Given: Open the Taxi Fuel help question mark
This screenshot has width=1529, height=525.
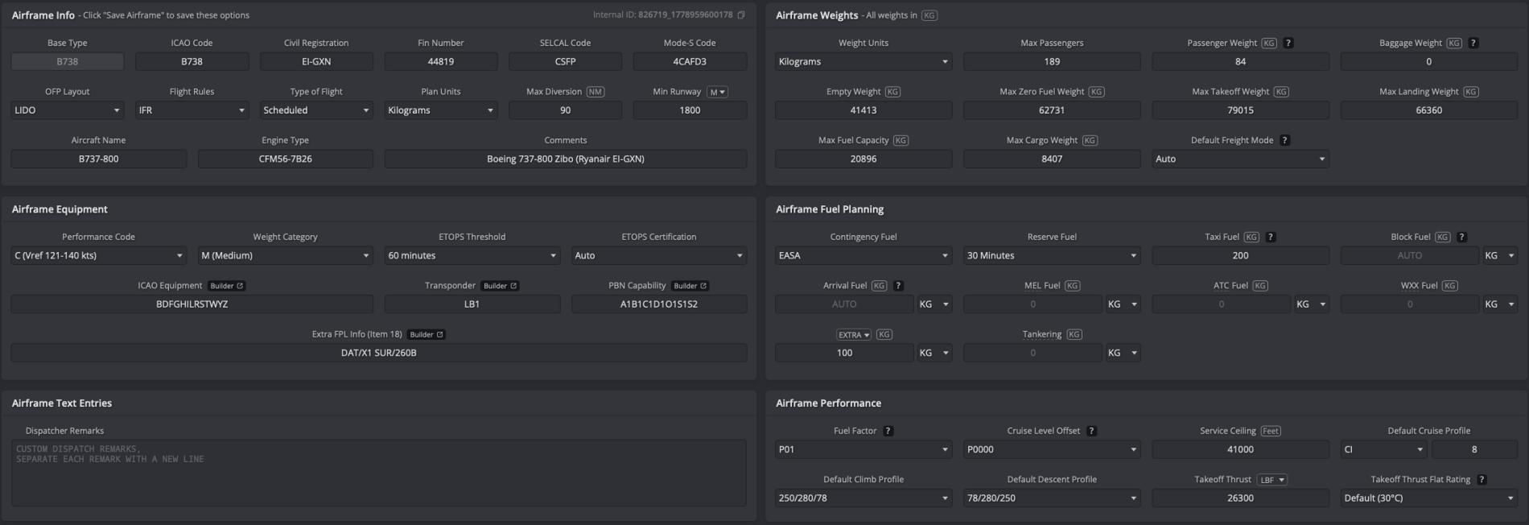Looking at the screenshot, I should (x=1271, y=237).
